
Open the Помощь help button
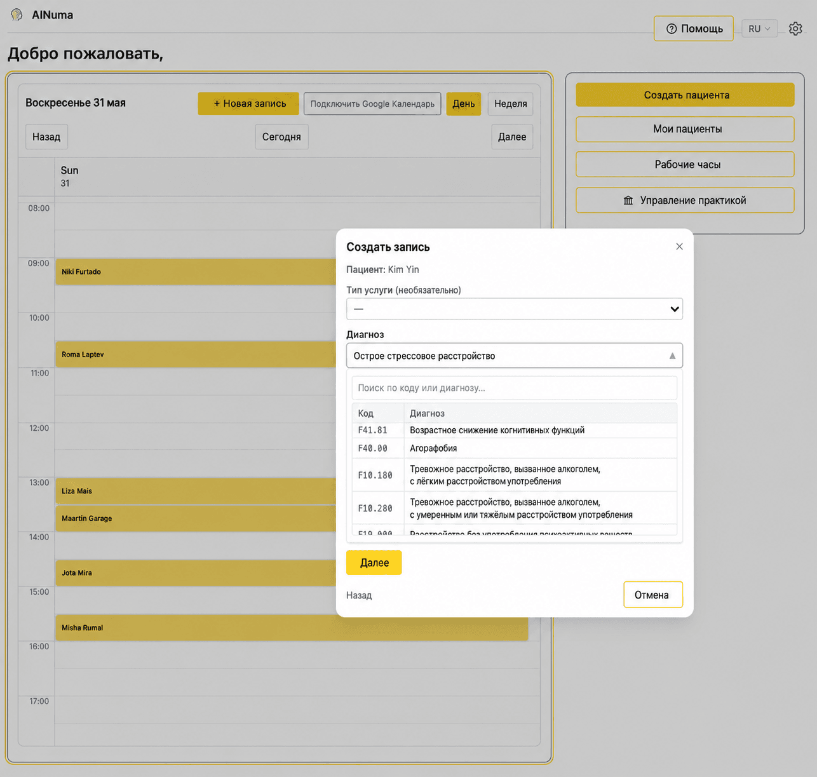pyautogui.click(x=694, y=29)
